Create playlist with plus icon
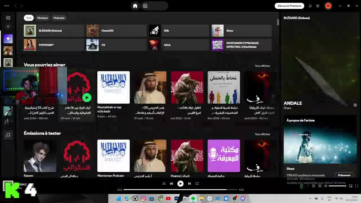Screen dimensions: 361x203 (8, 27)
